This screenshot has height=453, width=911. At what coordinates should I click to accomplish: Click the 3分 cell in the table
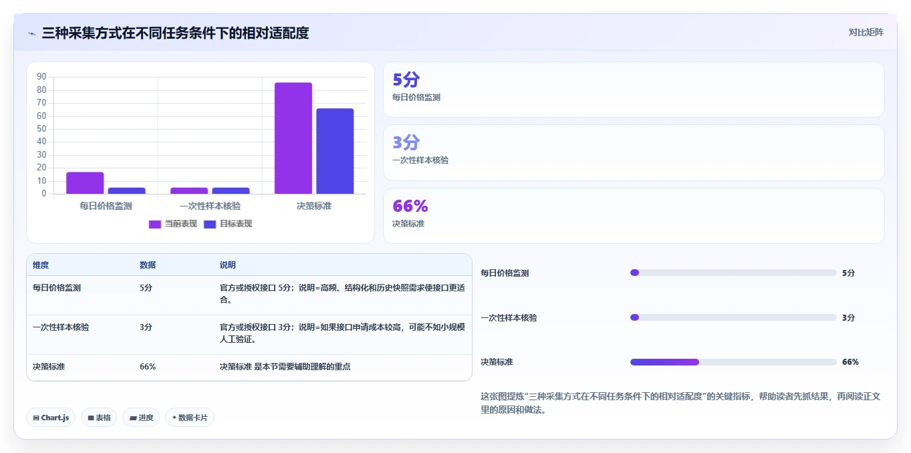click(146, 327)
